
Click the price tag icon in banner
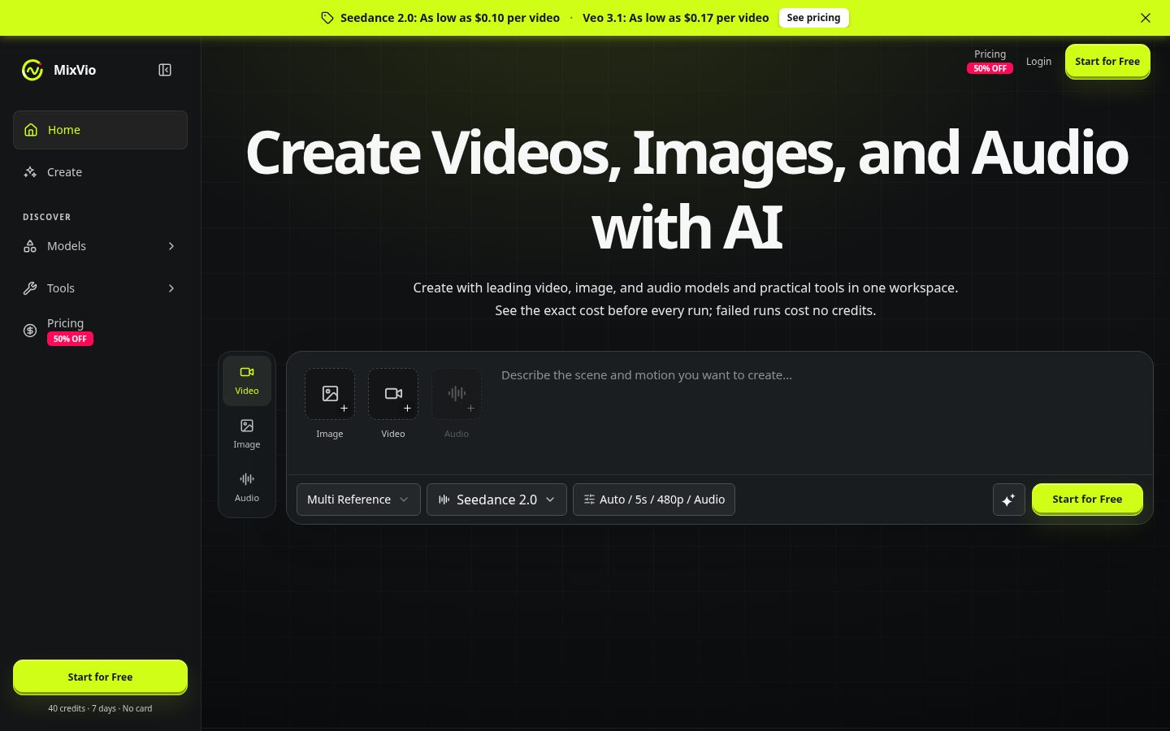tap(327, 18)
